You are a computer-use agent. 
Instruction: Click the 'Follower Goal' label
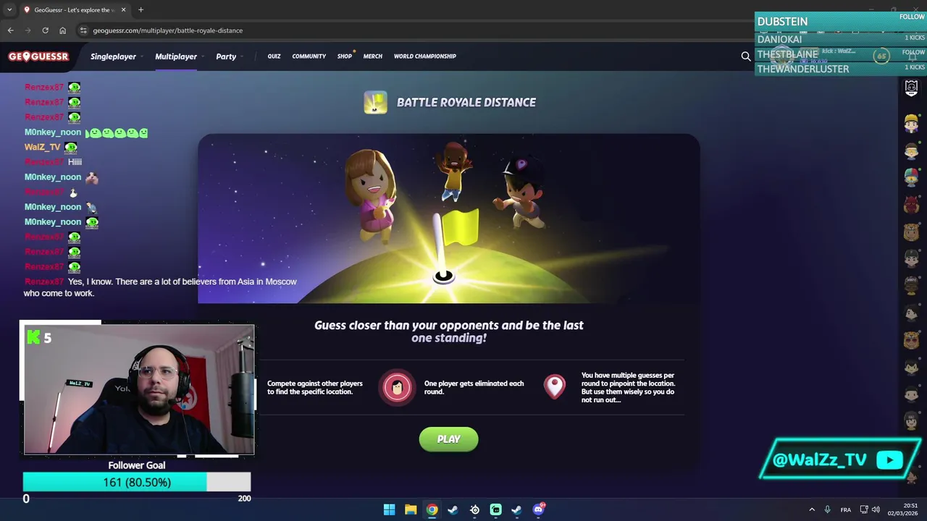pyautogui.click(x=137, y=465)
